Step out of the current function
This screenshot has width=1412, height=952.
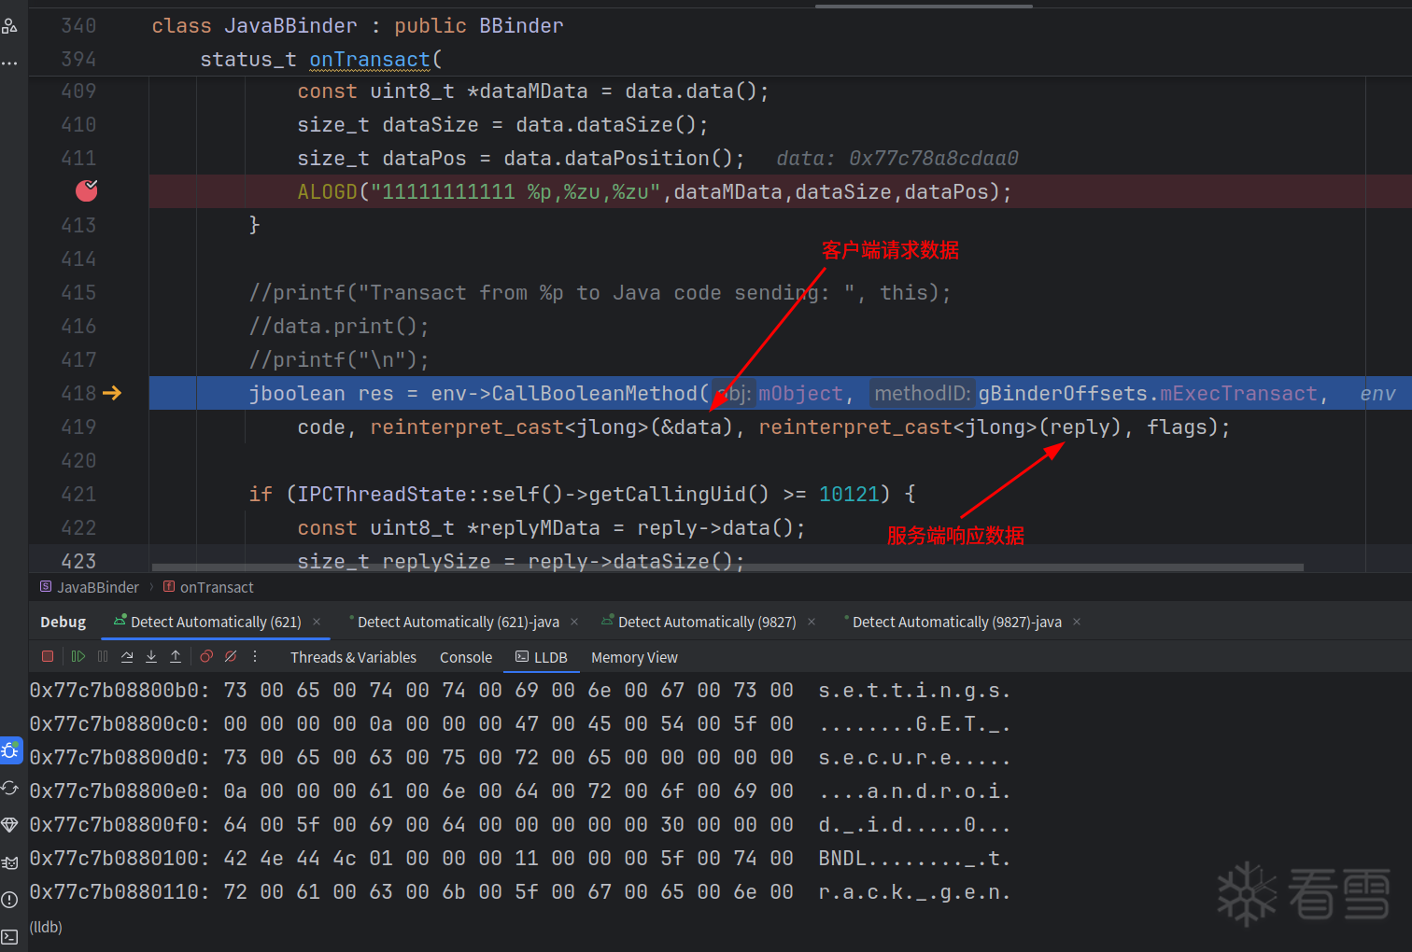pos(176,657)
